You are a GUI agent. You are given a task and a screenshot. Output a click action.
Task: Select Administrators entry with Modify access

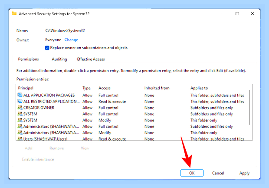pyautogui.click(x=132, y=132)
